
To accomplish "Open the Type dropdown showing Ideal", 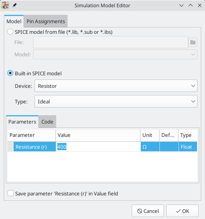I will point(116,102).
